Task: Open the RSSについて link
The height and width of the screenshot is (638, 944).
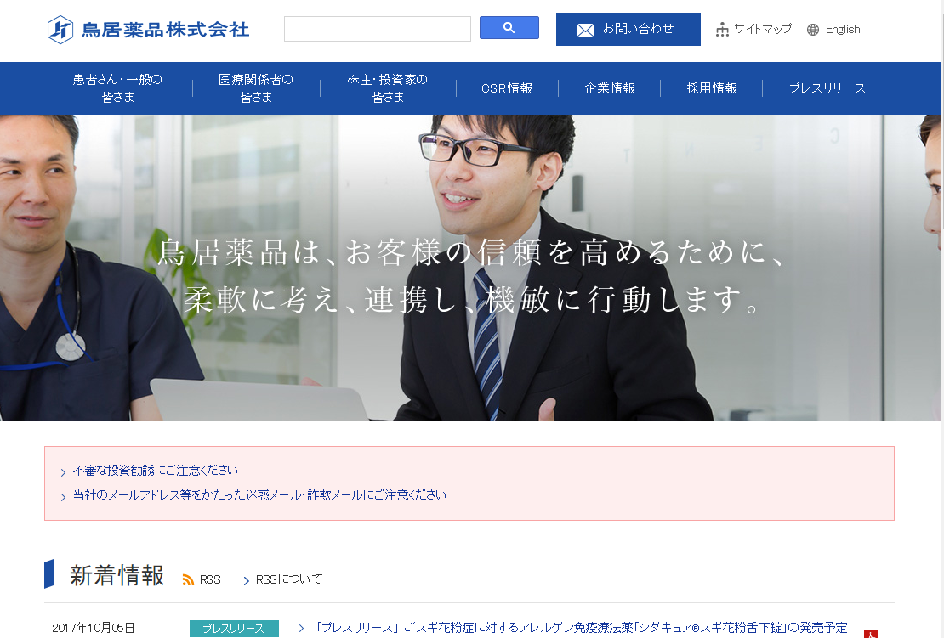Action: click(289, 579)
